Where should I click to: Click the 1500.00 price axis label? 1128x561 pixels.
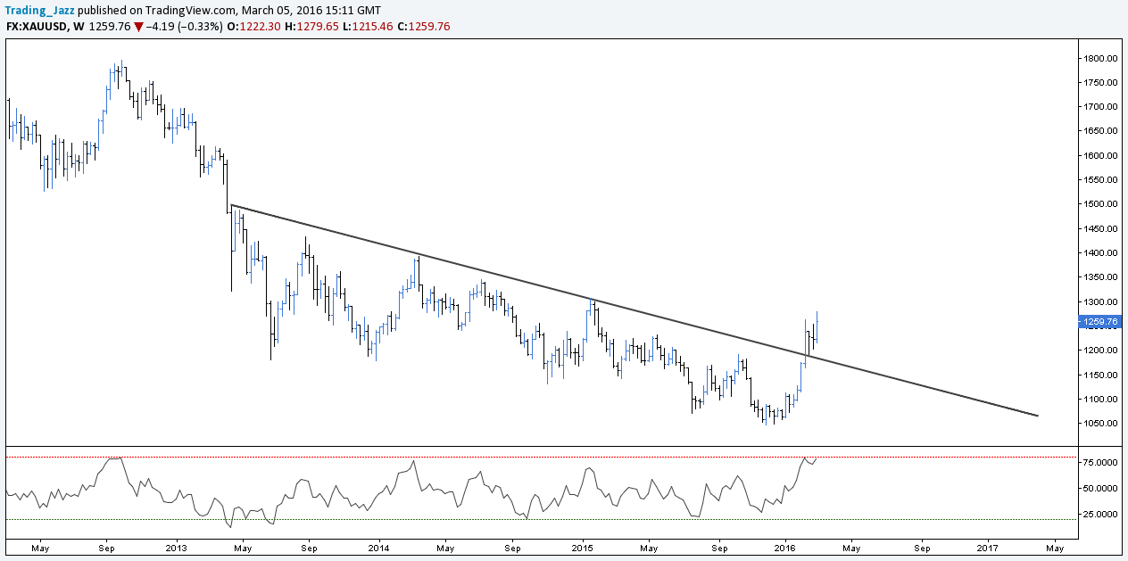click(1100, 203)
